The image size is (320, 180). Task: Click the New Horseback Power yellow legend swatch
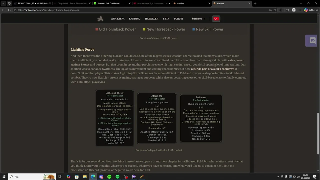pos(144,29)
